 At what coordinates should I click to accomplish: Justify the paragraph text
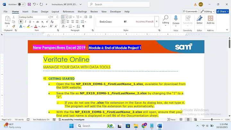coord(77,22)
